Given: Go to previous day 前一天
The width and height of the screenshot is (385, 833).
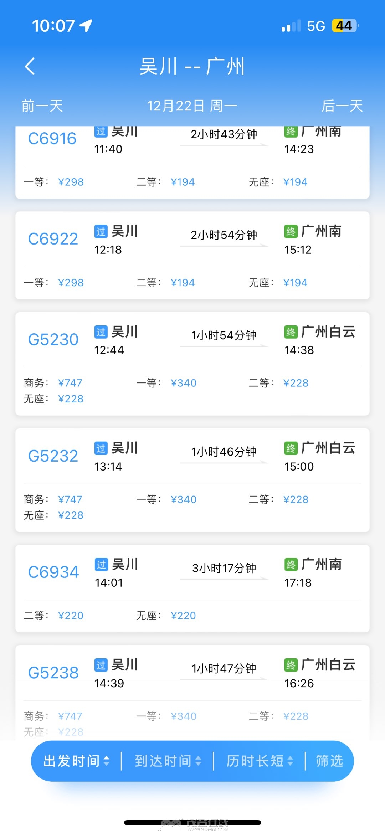Looking at the screenshot, I should 42,106.
